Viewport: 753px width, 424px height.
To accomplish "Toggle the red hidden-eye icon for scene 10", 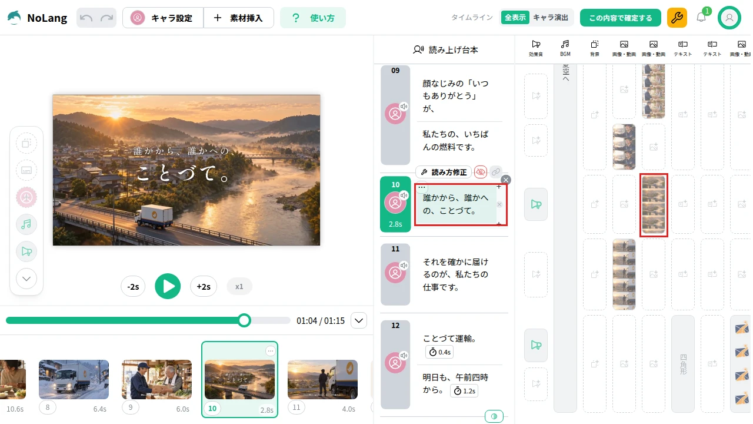I will (x=481, y=172).
